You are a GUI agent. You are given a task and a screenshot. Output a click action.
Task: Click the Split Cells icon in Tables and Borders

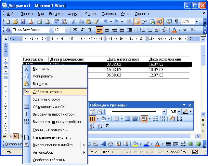(135, 119)
